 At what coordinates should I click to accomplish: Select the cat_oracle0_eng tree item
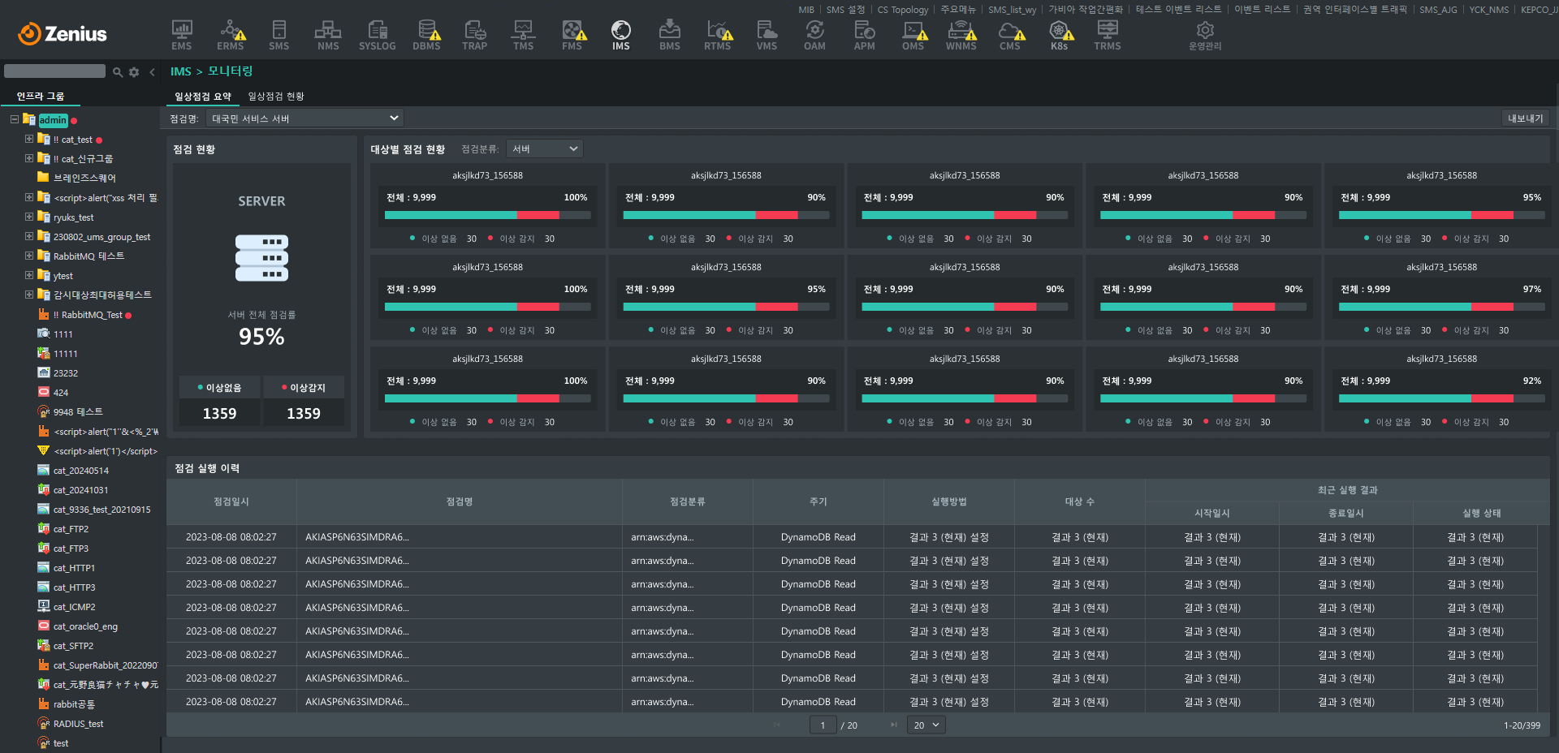point(85,626)
